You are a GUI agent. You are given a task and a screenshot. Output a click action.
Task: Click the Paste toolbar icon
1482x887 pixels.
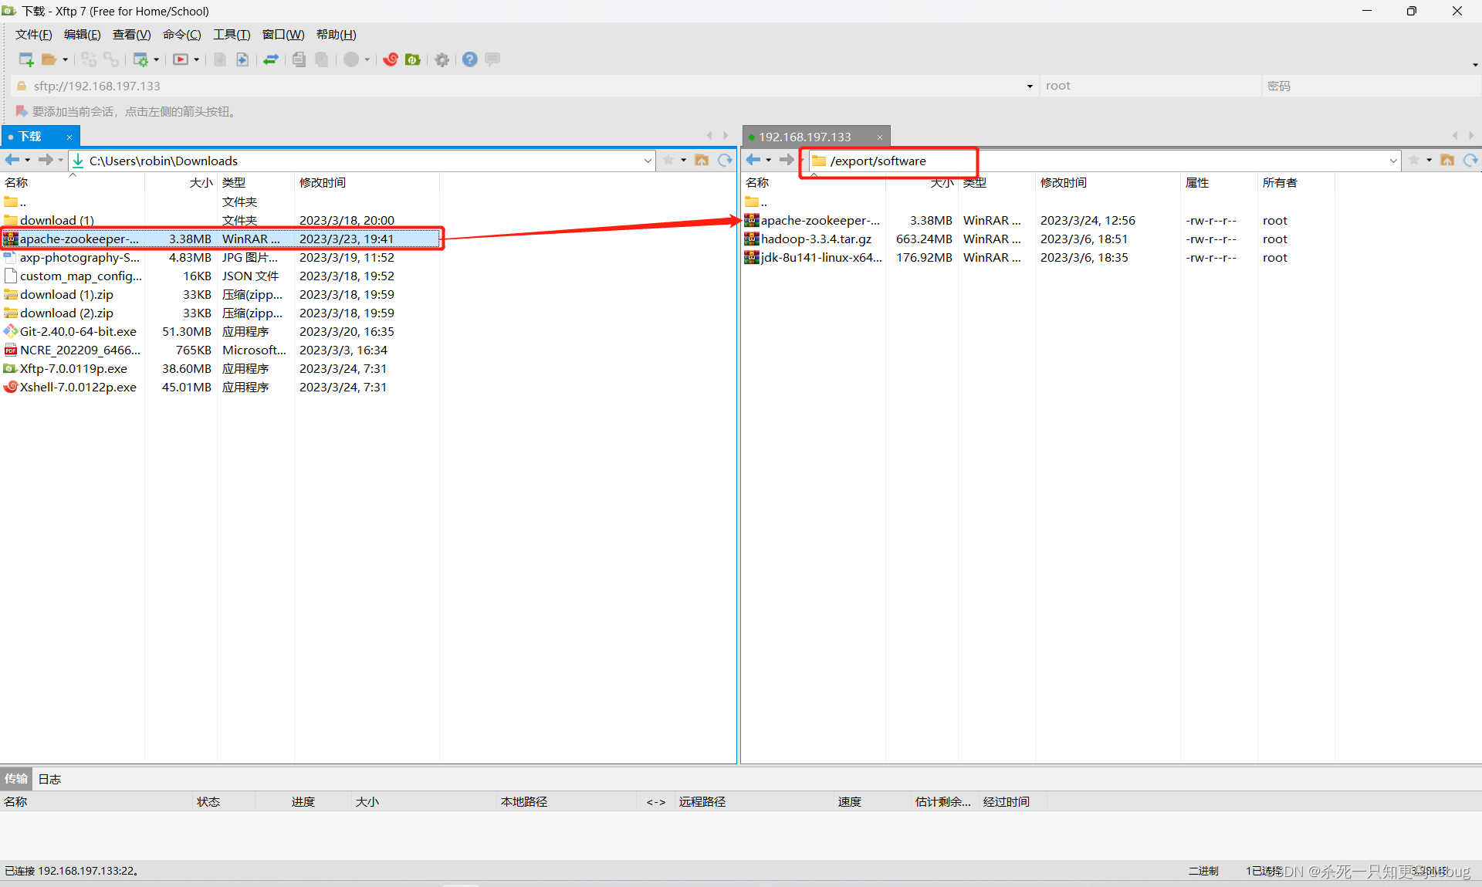coord(322,59)
